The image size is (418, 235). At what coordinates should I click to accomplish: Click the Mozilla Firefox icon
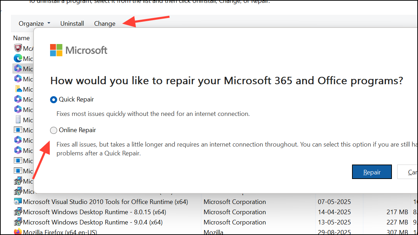18,231
